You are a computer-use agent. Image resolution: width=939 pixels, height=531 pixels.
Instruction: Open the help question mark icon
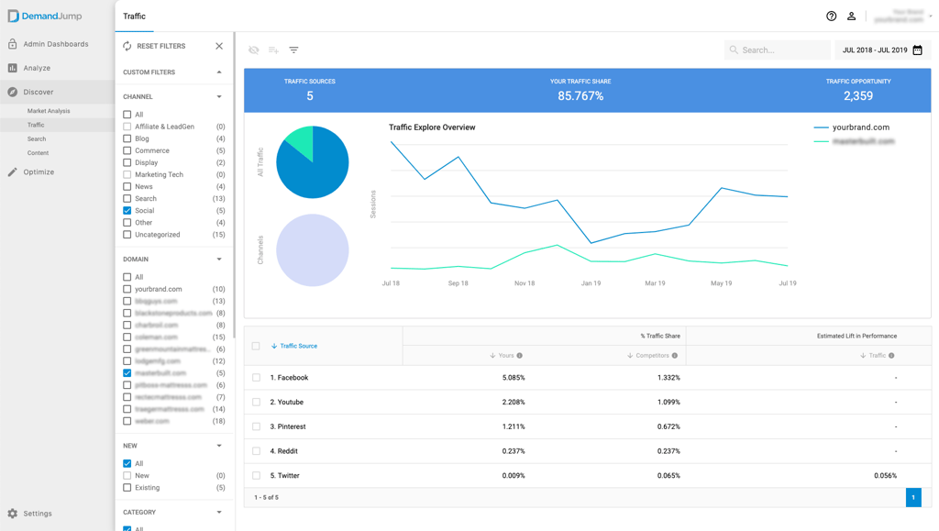(831, 17)
